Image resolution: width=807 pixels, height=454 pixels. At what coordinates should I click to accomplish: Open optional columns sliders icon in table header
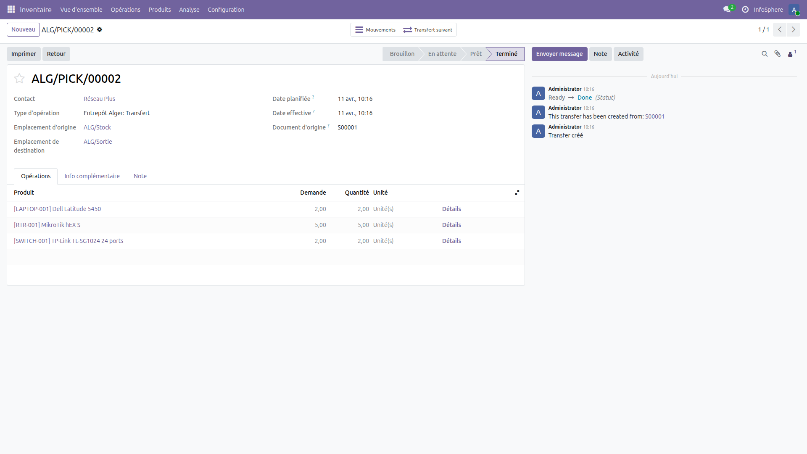[517, 193]
